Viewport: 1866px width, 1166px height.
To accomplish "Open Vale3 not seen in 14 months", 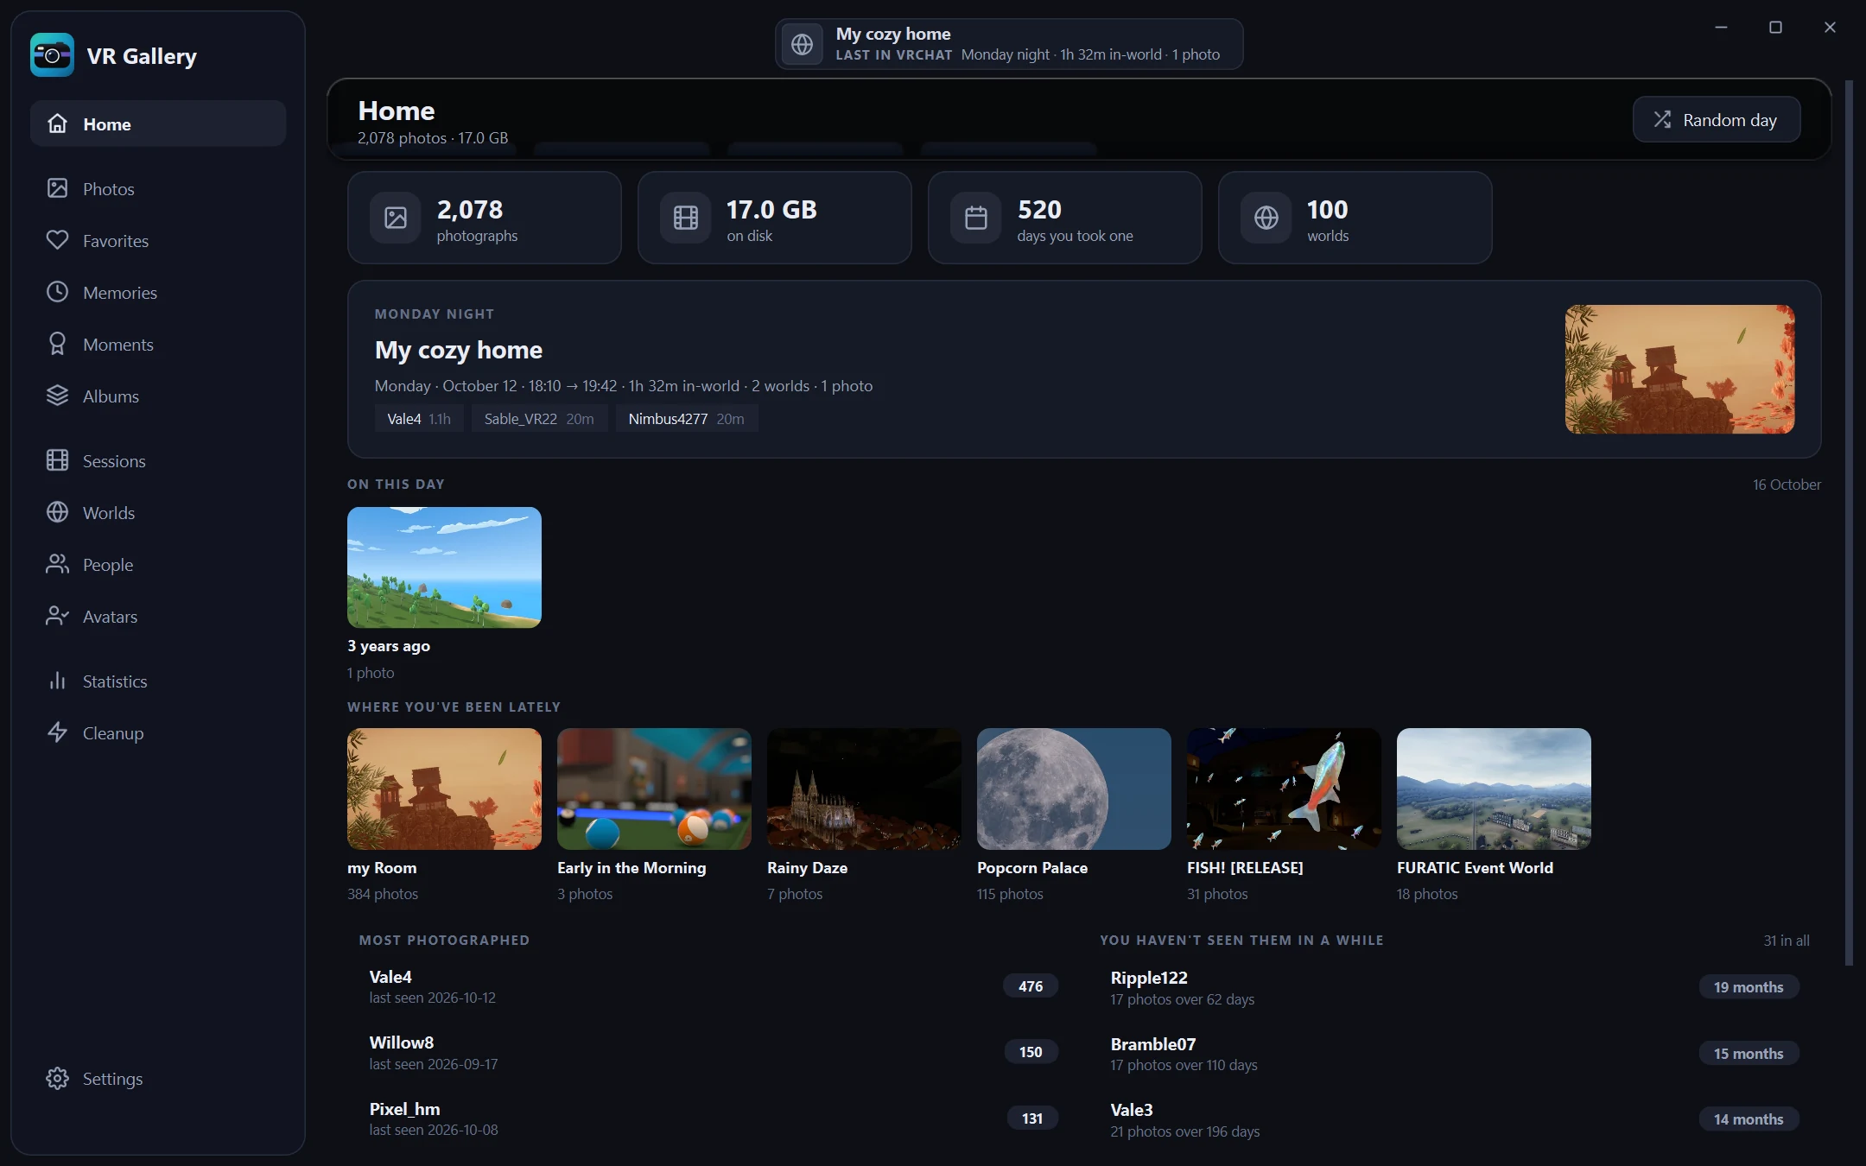I will [x=1455, y=1119].
